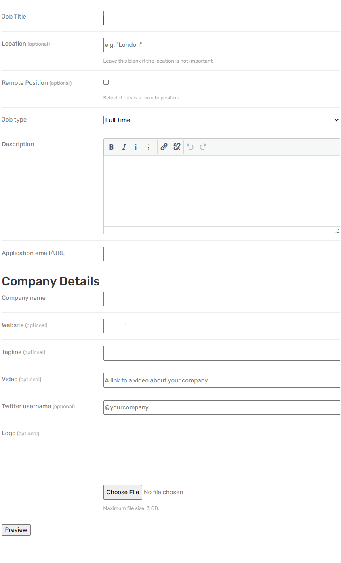Toggle italic formatting in description editor

click(x=124, y=147)
